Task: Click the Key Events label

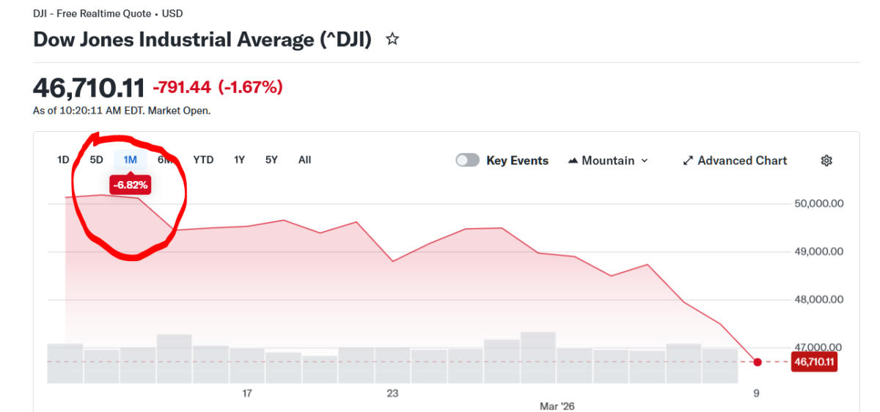Action: pos(517,161)
